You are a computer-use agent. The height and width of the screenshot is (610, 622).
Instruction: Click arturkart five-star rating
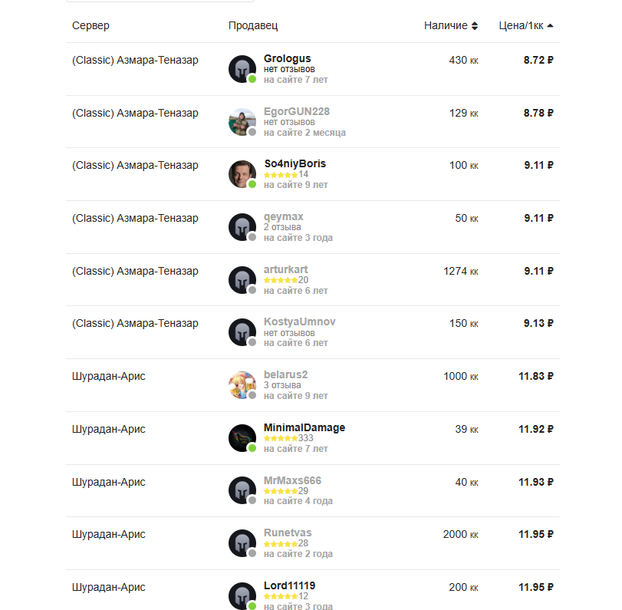point(280,280)
